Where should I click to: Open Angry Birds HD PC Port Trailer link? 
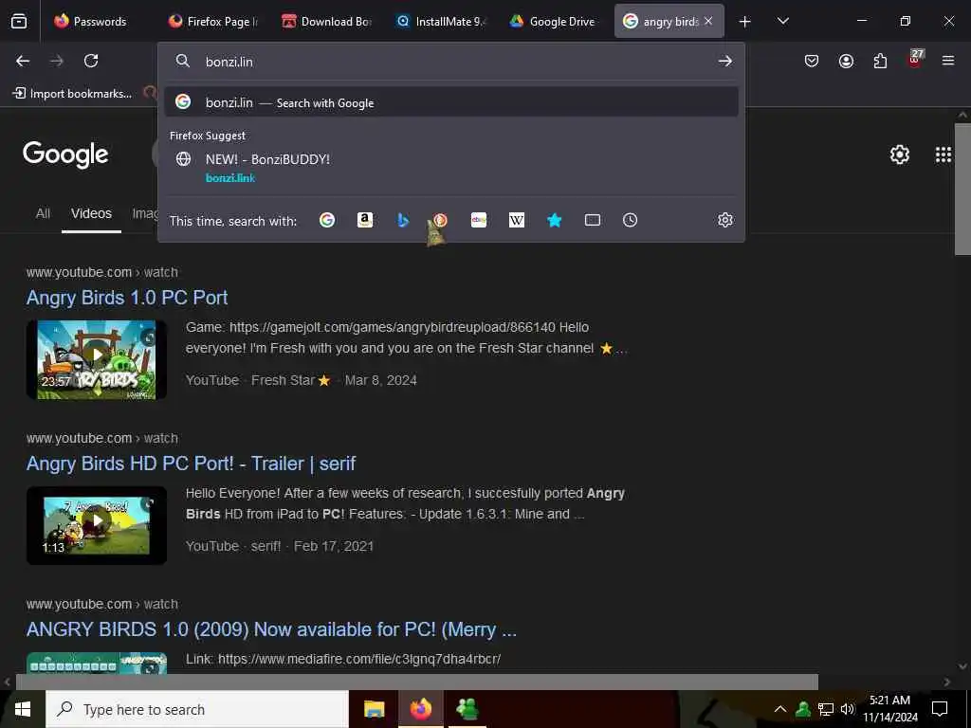pos(191,464)
